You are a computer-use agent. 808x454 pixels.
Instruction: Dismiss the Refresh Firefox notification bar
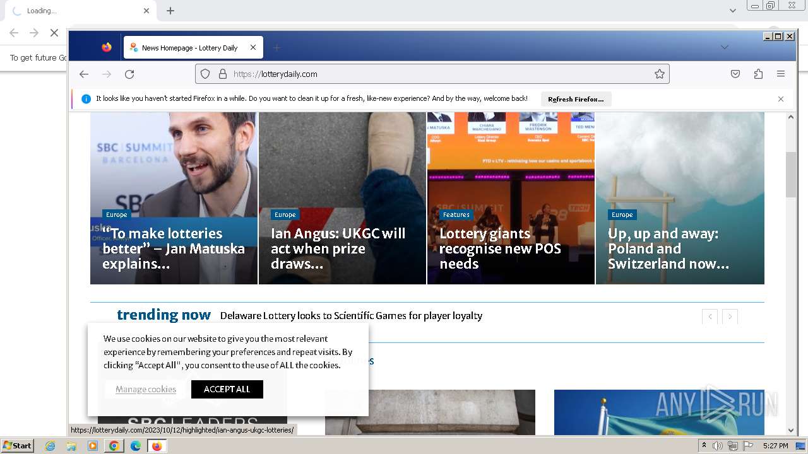[x=781, y=99]
